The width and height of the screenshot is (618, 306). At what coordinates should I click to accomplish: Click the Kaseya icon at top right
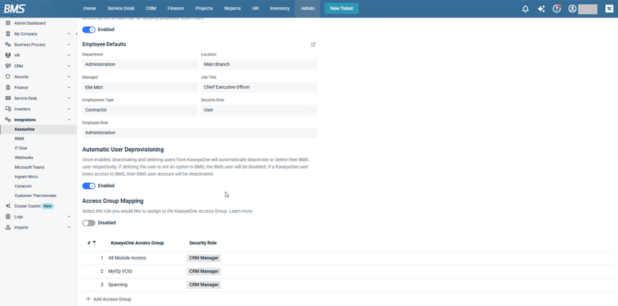coord(608,9)
